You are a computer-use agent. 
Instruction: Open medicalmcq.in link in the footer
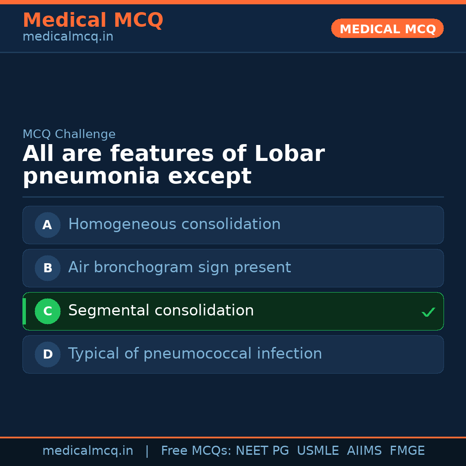(x=88, y=451)
